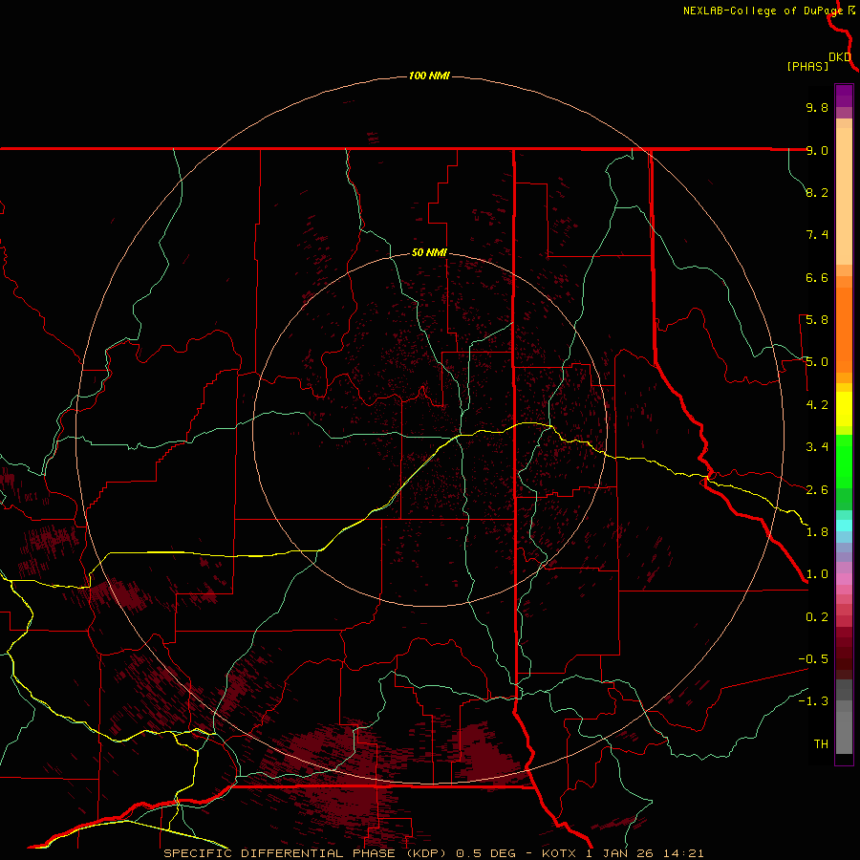Screen dimensions: 860x860
Task: Pick the gray bottom segment of color bar
Action: click(844, 732)
